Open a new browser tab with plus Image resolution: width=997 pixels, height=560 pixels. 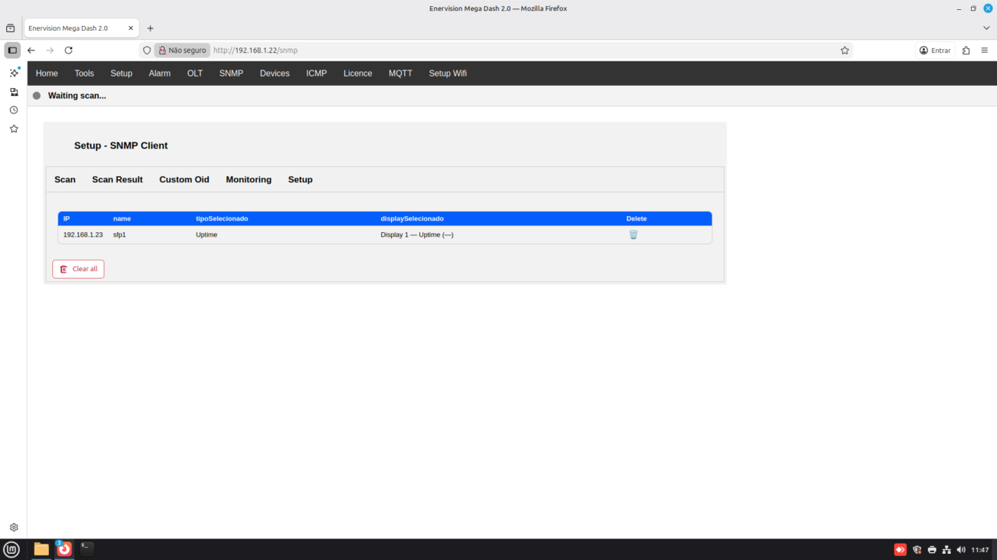[150, 28]
